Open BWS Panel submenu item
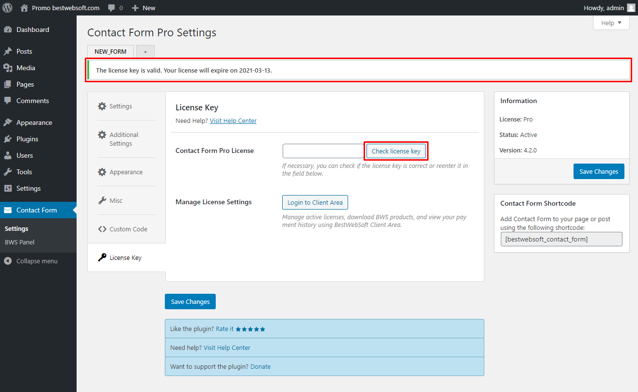 (19, 242)
